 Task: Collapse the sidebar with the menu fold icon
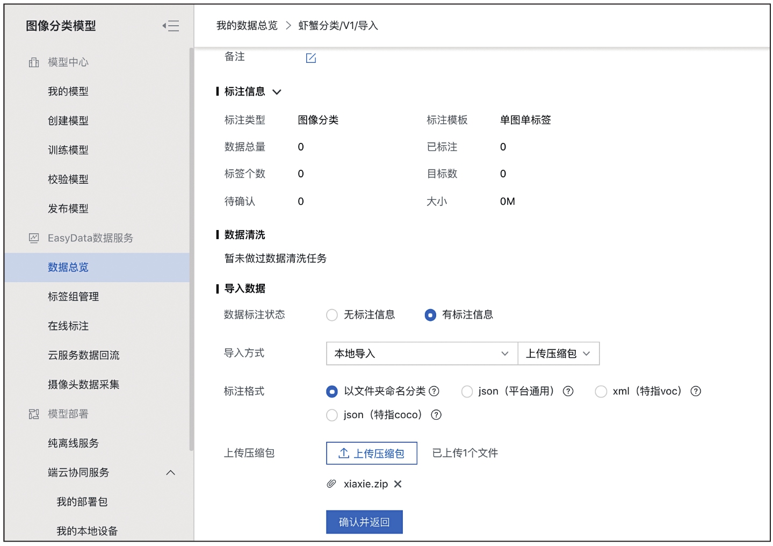click(171, 26)
